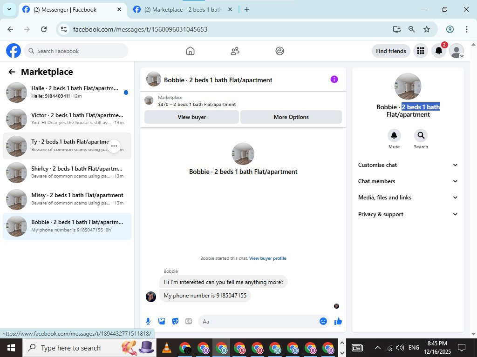The height and width of the screenshot is (357, 477).
Task: Record a voice clip with microphone icon
Action: coord(148,321)
